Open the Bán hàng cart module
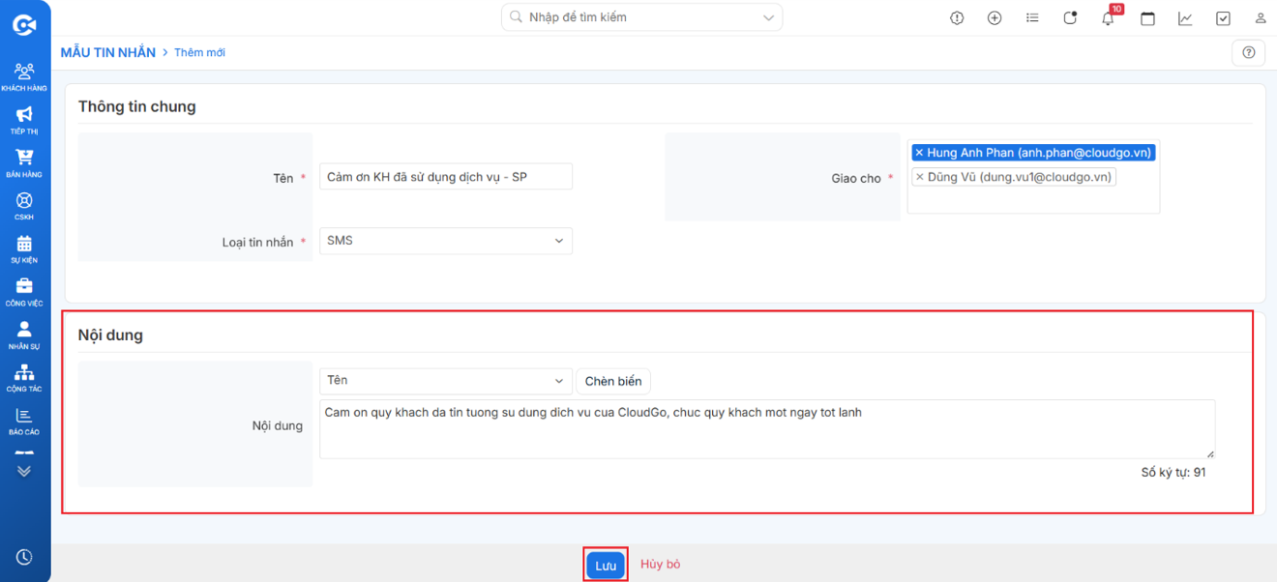The image size is (1277, 582). coord(24,163)
